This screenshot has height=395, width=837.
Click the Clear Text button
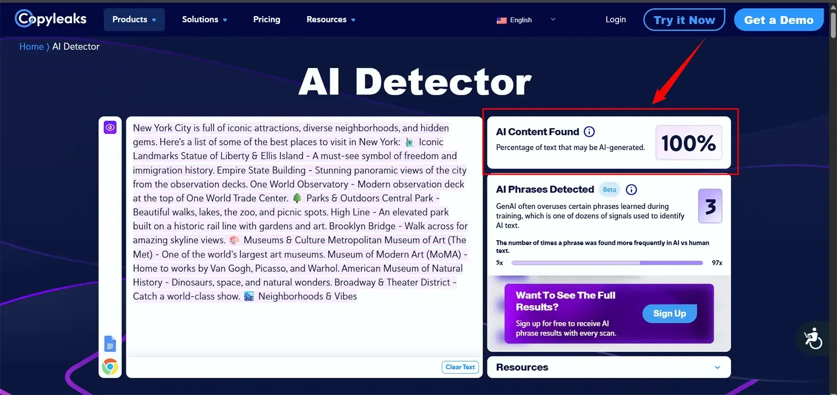tap(460, 367)
